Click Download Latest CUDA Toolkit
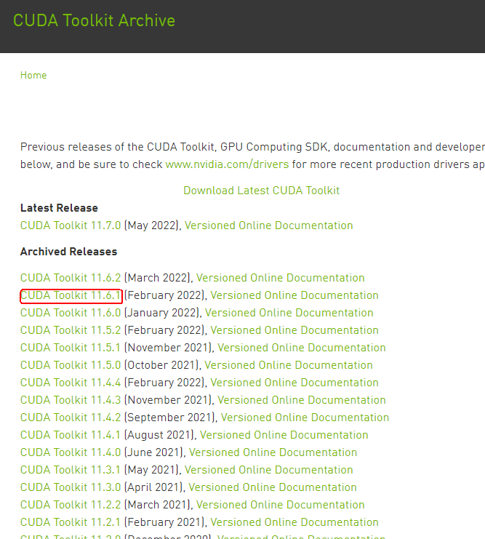Viewport: 485px width, 539px height. tap(261, 191)
